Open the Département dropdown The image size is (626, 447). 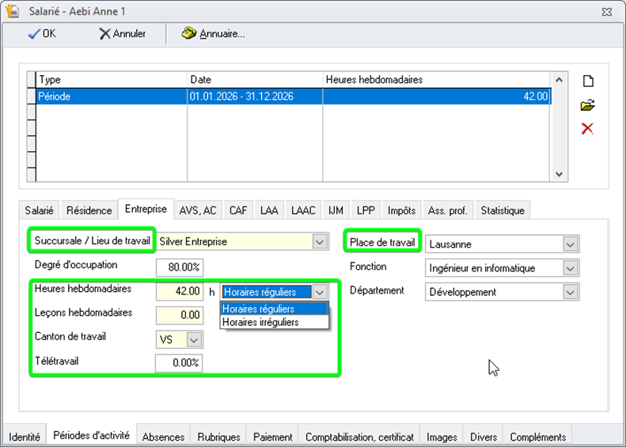571,292
